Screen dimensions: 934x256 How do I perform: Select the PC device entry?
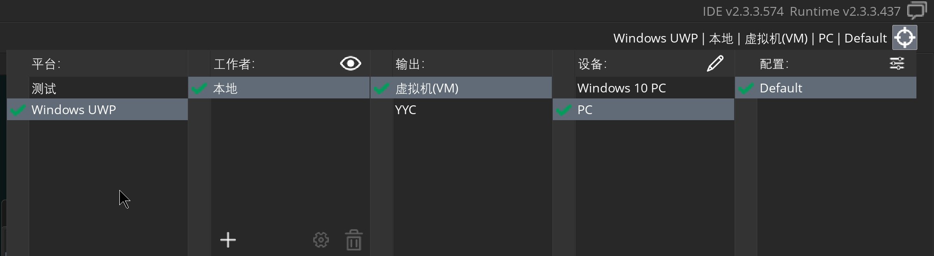[x=585, y=110]
